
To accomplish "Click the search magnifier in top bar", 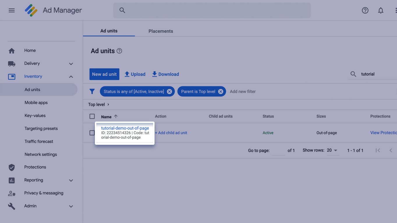I will (x=122, y=10).
